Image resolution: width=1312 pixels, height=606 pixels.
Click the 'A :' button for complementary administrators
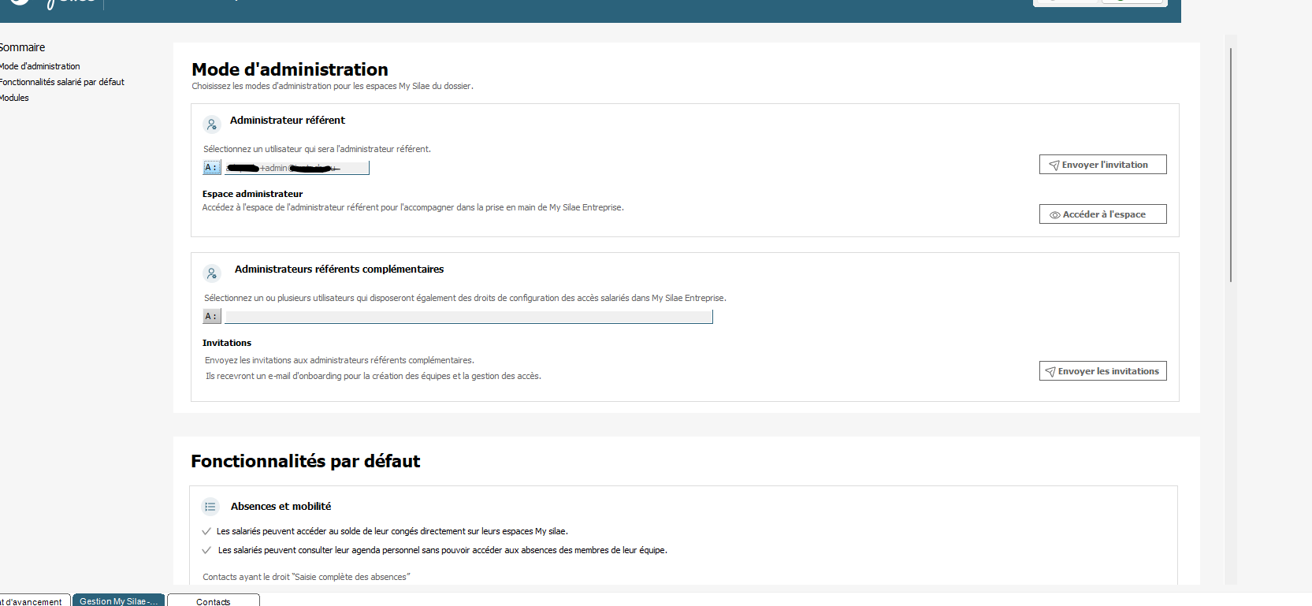(x=211, y=317)
